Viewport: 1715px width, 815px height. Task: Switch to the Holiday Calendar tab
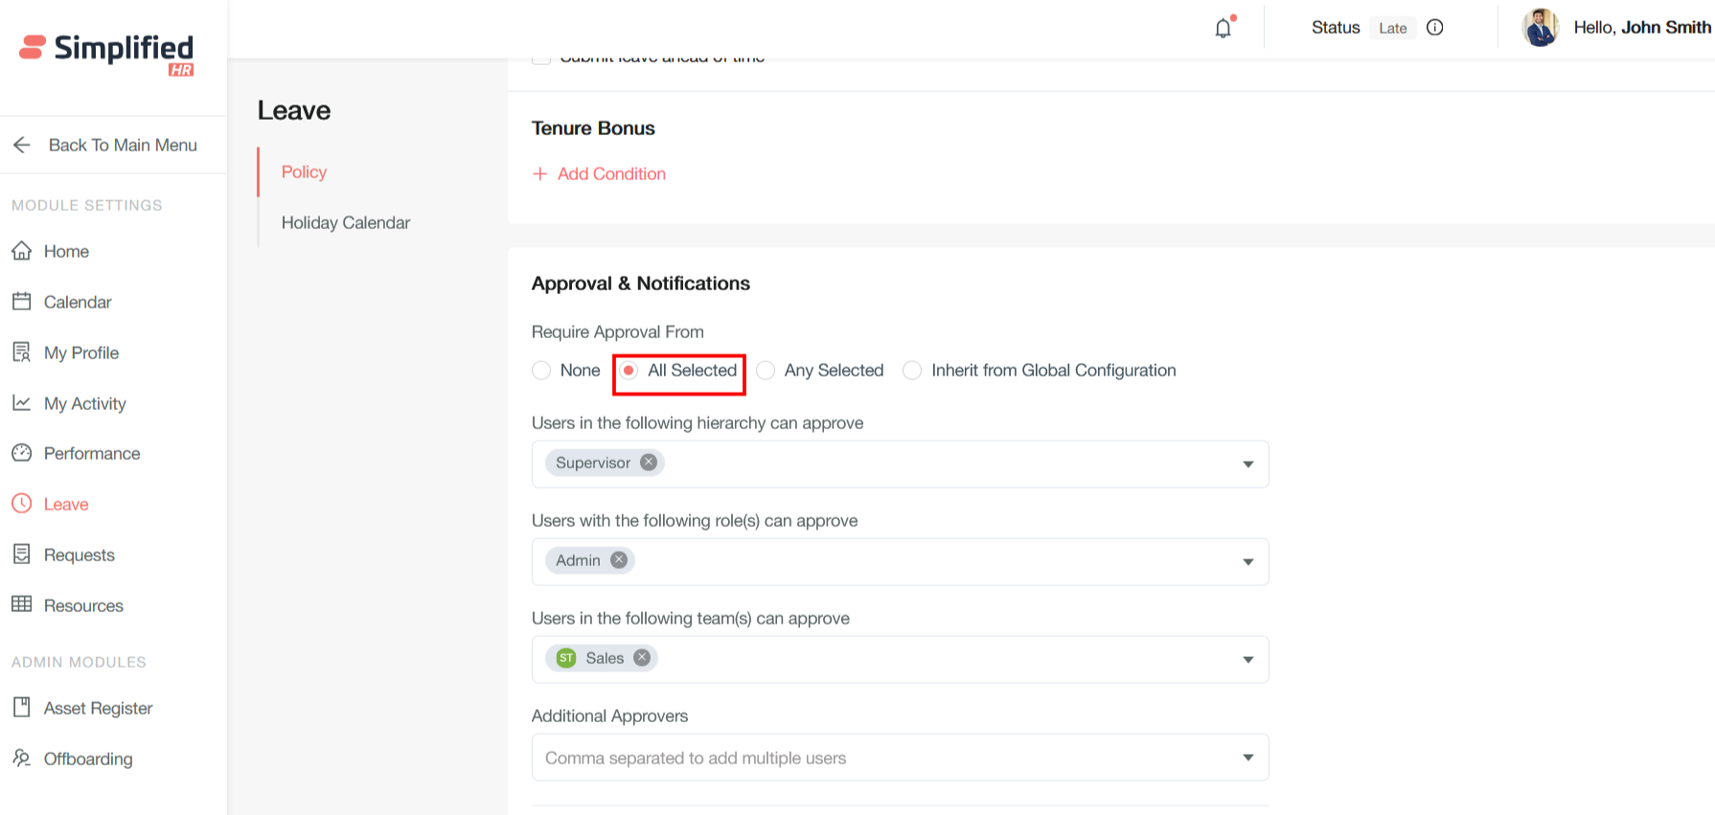coord(345,222)
